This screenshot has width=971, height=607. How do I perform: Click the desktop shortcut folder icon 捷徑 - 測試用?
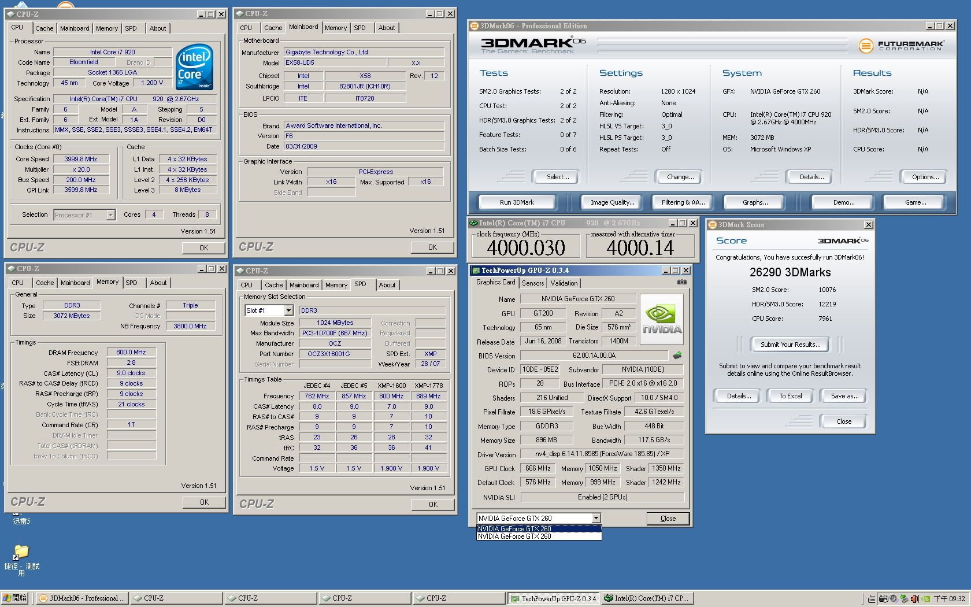pos(21,552)
